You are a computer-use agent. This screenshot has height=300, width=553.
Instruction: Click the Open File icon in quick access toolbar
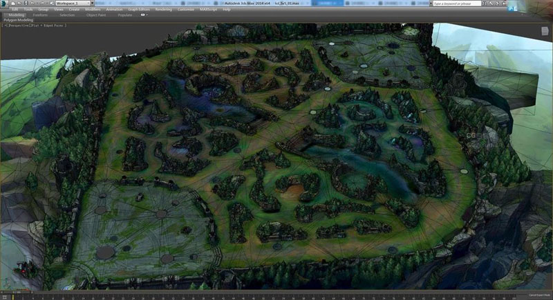[x=19, y=3]
